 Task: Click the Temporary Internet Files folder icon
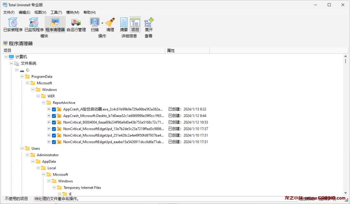(59, 188)
